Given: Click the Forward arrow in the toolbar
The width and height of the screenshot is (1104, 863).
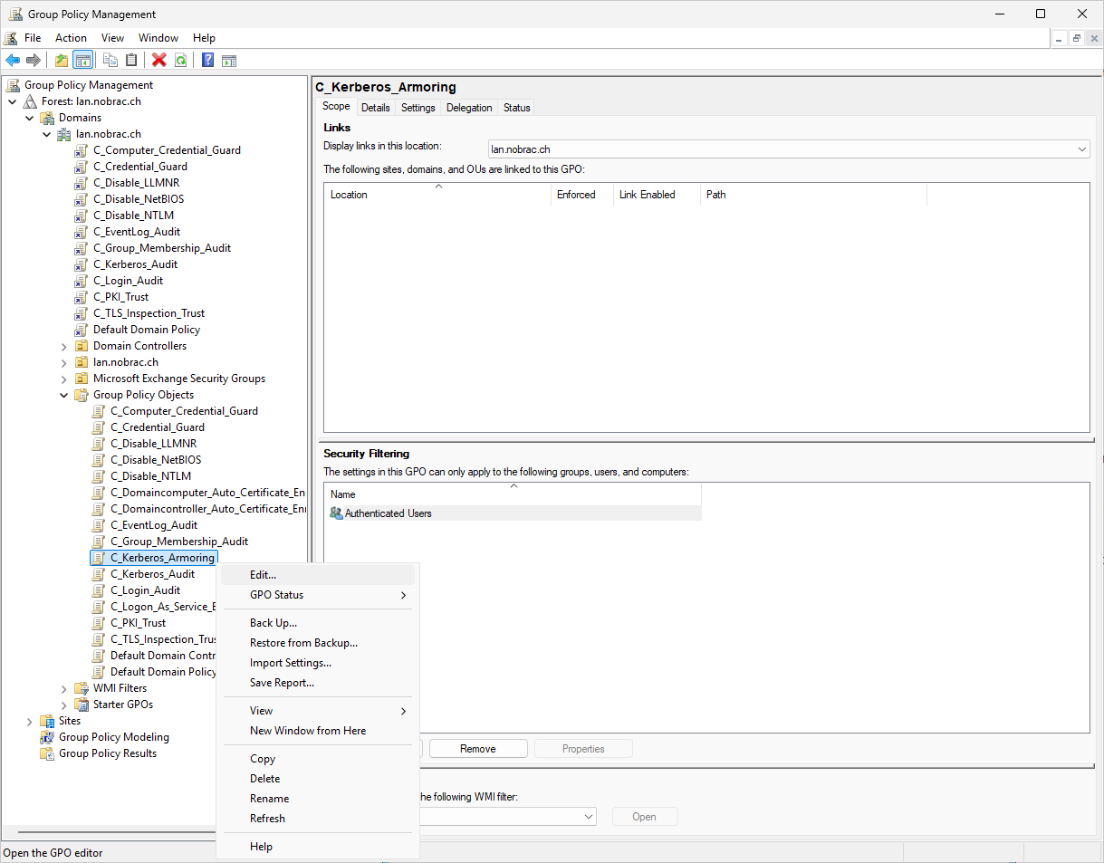Looking at the screenshot, I should click(34, 61).
